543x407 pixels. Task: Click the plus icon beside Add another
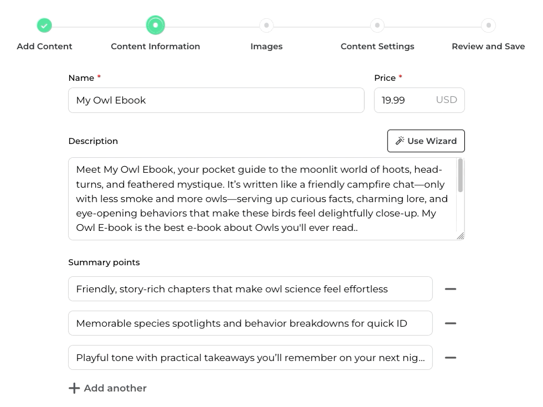point(74,388)
